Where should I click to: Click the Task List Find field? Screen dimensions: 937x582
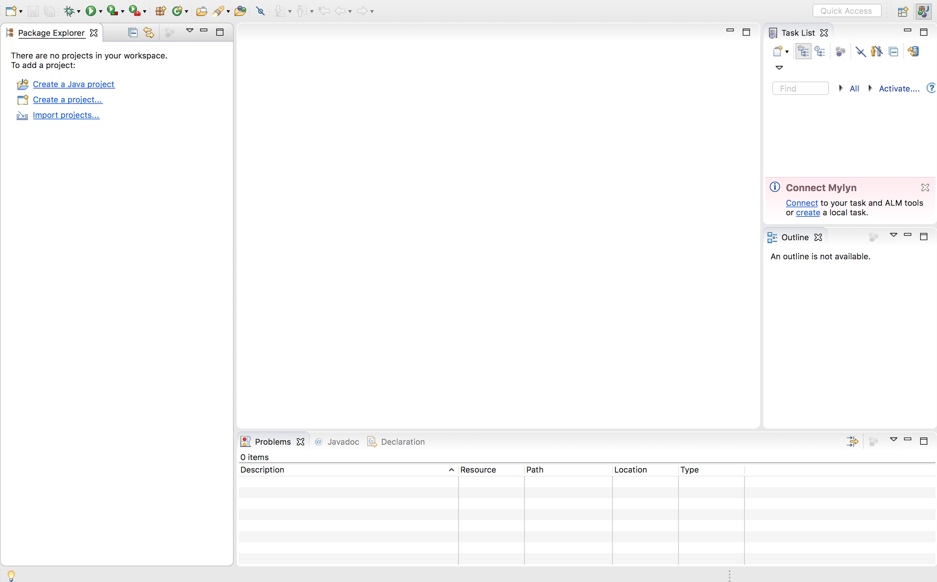click(800, 88)
